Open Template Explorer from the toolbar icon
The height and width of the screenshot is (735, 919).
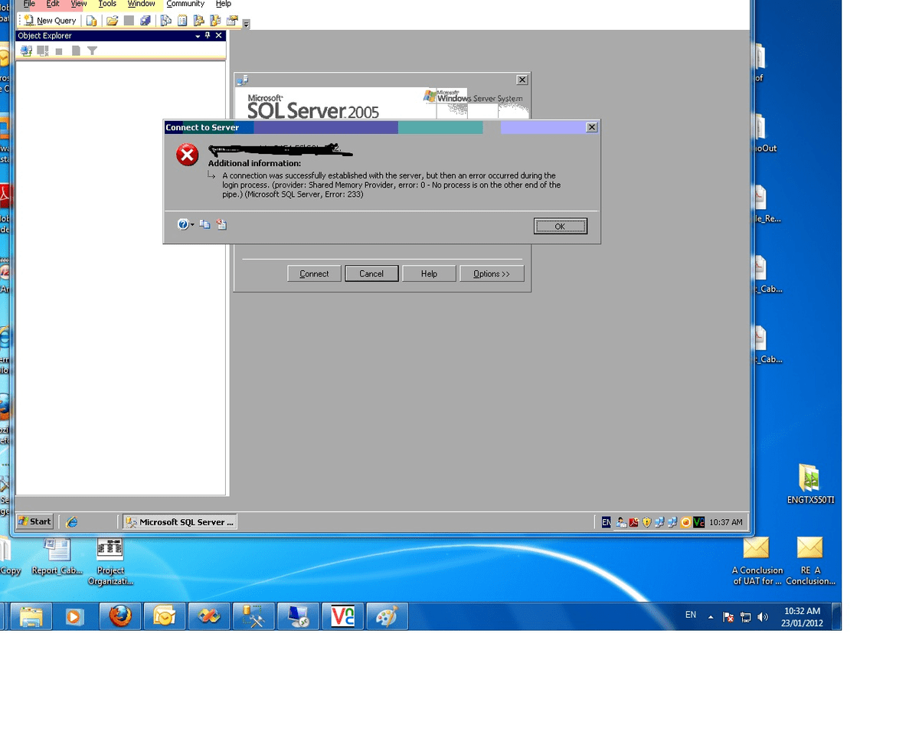(215, 21)
